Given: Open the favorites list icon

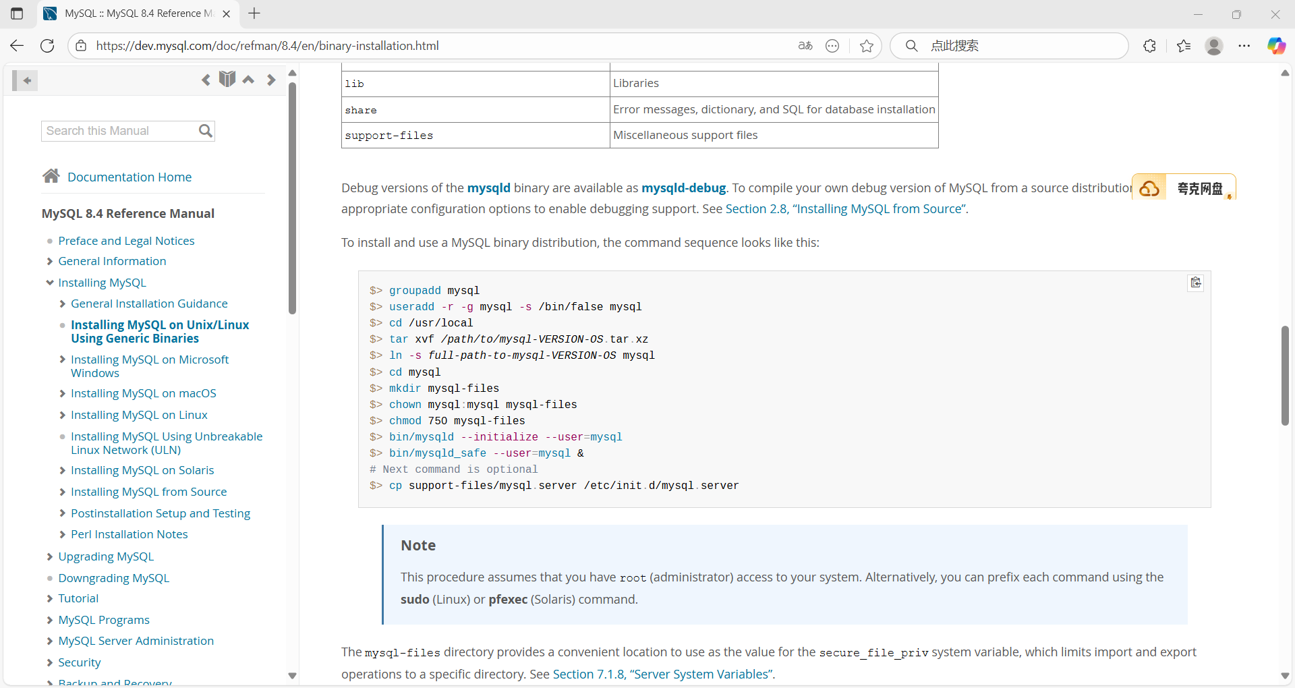Looking at the screenshot, I should pyautogui.click(x=1184, y=46).
